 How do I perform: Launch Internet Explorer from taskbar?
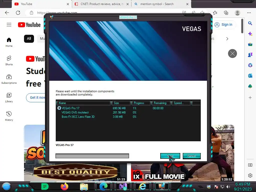[142, 186]
